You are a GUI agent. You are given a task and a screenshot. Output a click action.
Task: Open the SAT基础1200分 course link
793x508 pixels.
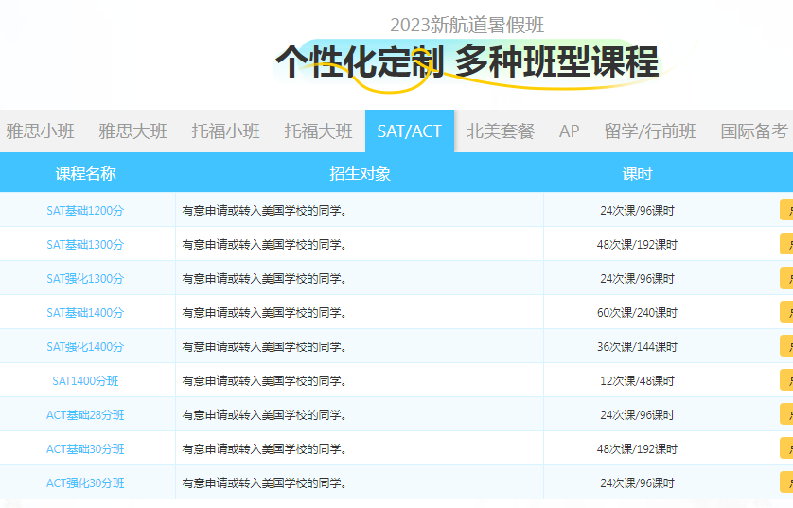point(85,211)
